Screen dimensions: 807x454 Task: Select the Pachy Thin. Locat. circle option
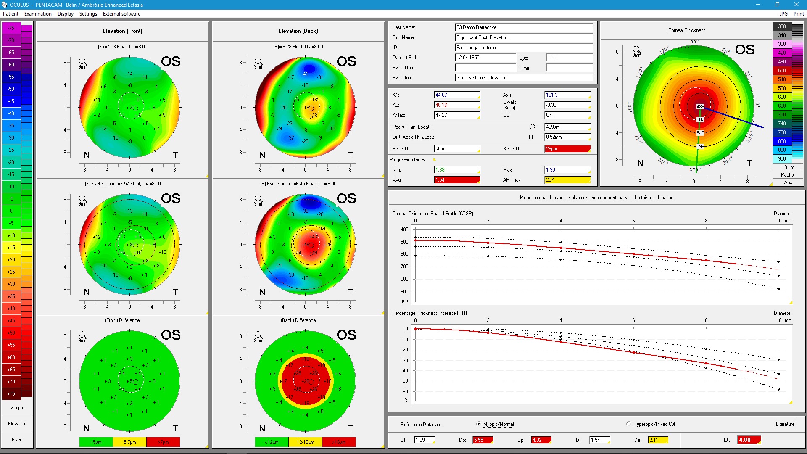532,127
